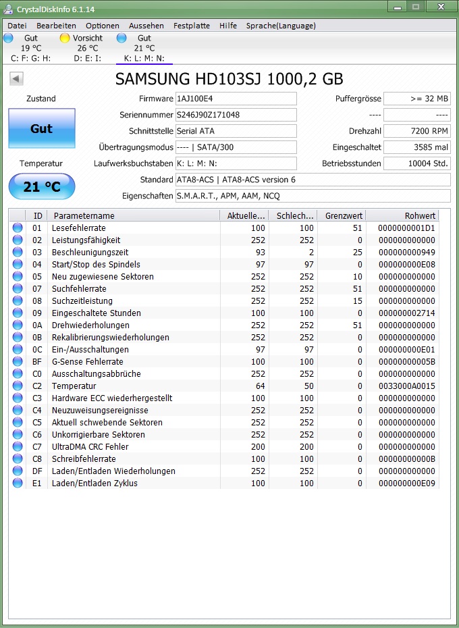Screen dimensions: 459x628
Task: Click the raw value 000000000949
Action: (406, 253)
